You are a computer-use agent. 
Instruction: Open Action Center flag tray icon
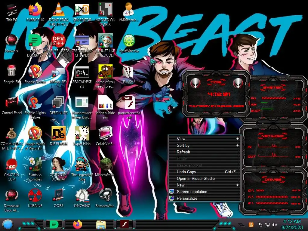tap(260, 224)
